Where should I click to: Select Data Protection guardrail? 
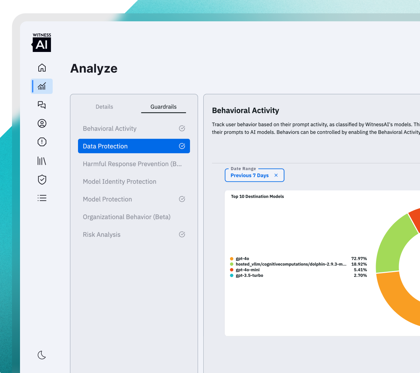tap(134, 146)
